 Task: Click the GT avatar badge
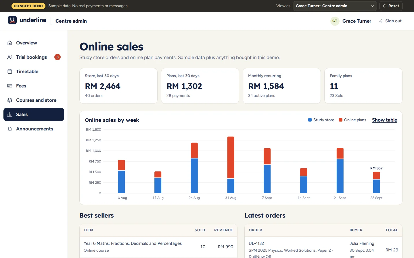(x=335, y=21)
